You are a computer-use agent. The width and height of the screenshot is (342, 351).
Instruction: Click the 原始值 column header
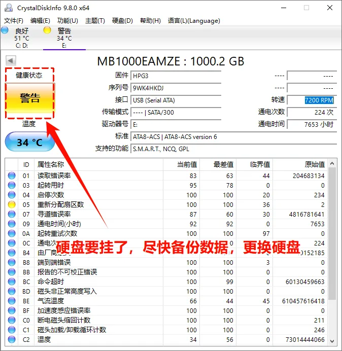[x=300, y=165]
